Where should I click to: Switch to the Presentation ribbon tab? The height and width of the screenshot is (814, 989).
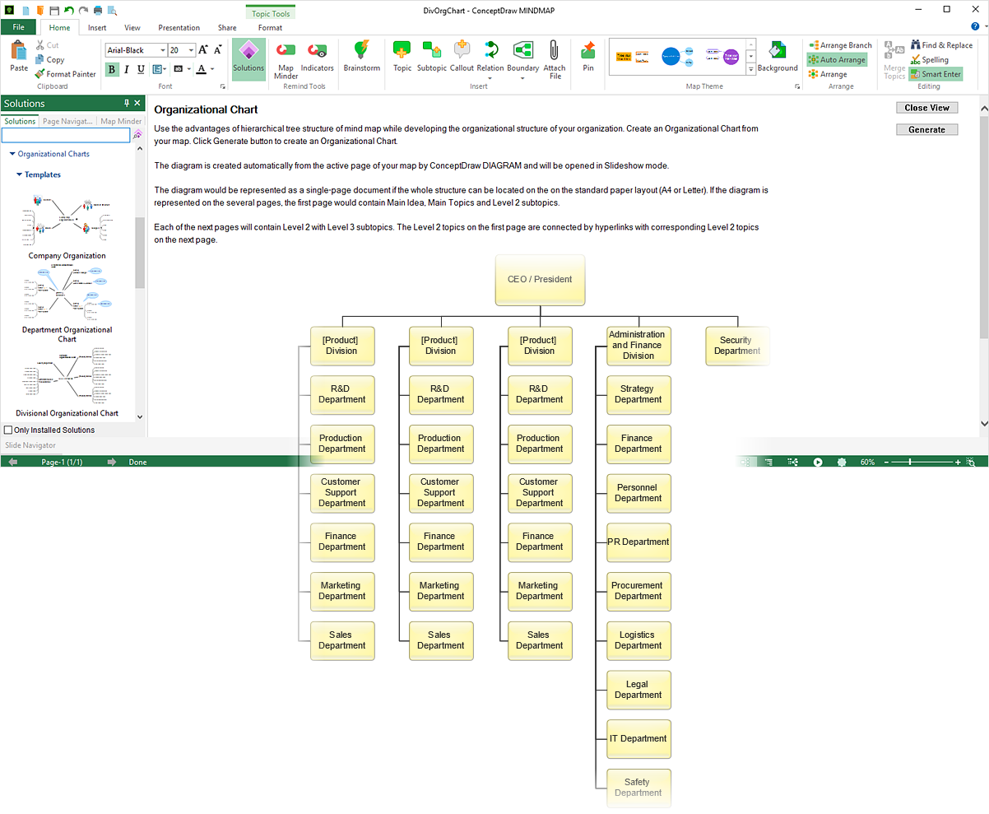click(x=179, y=27)
